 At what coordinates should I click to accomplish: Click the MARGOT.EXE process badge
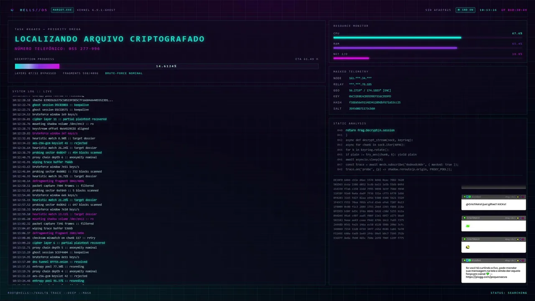pyautogui.click(x=62, y=10)
